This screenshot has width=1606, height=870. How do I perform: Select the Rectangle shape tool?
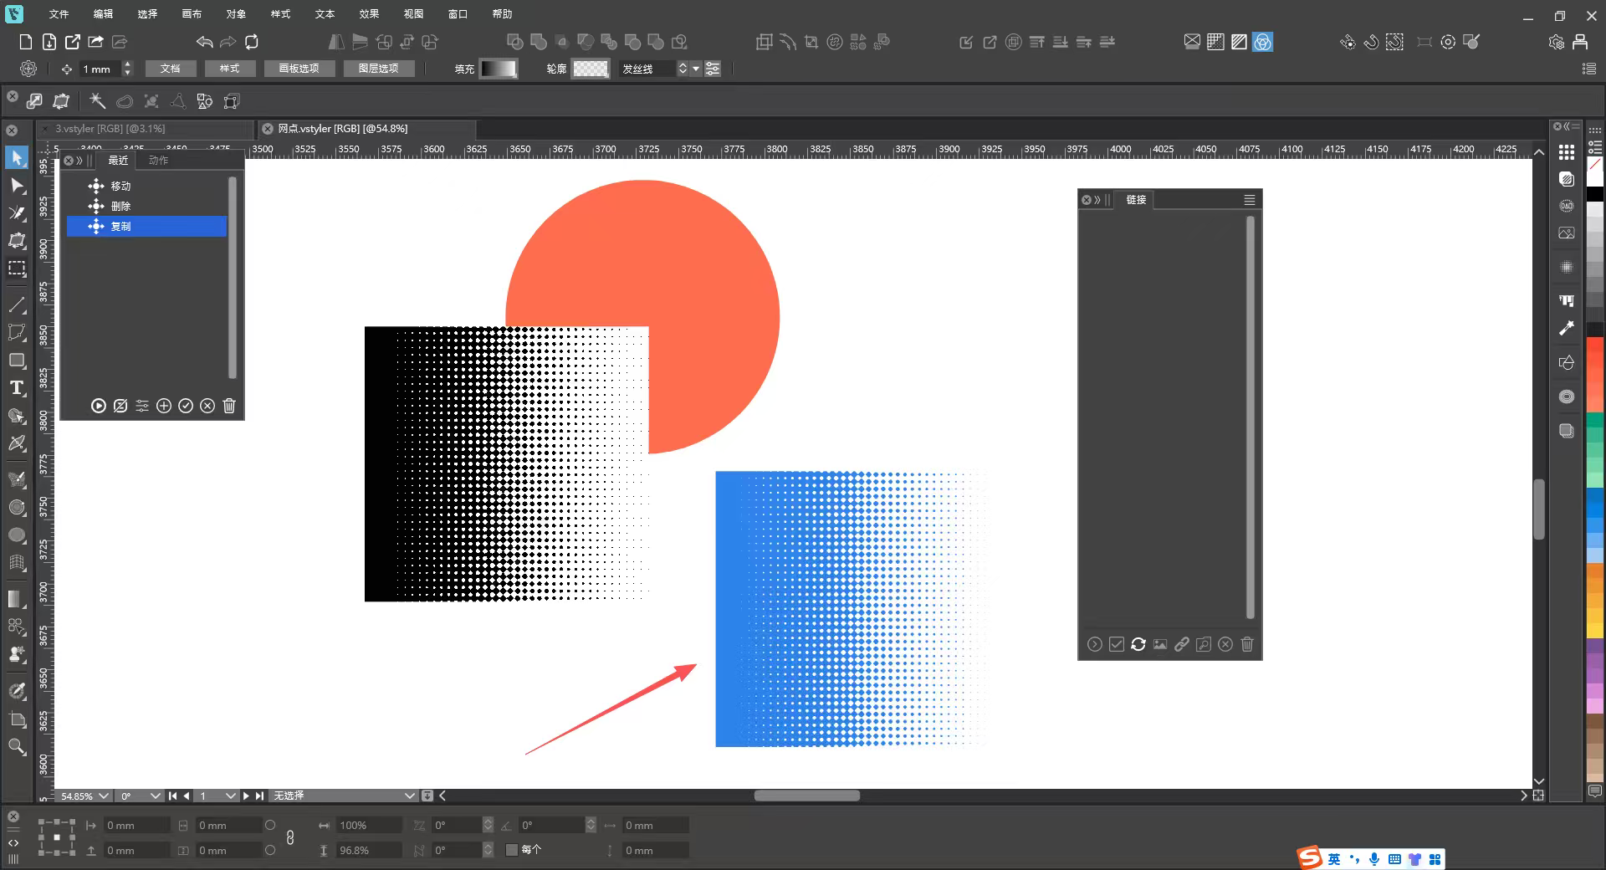[17, 361]
